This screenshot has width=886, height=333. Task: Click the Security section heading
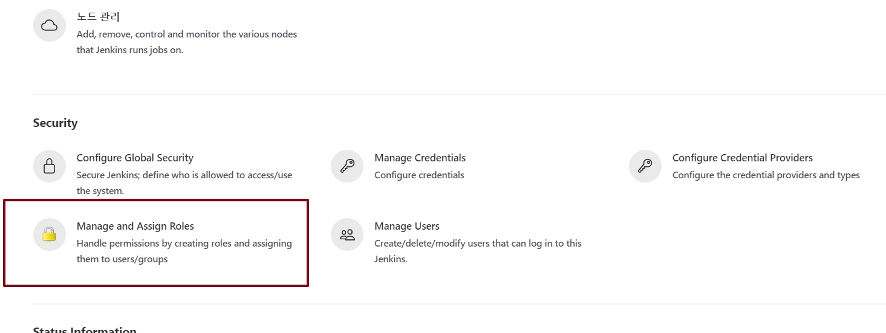coord(56,123)
